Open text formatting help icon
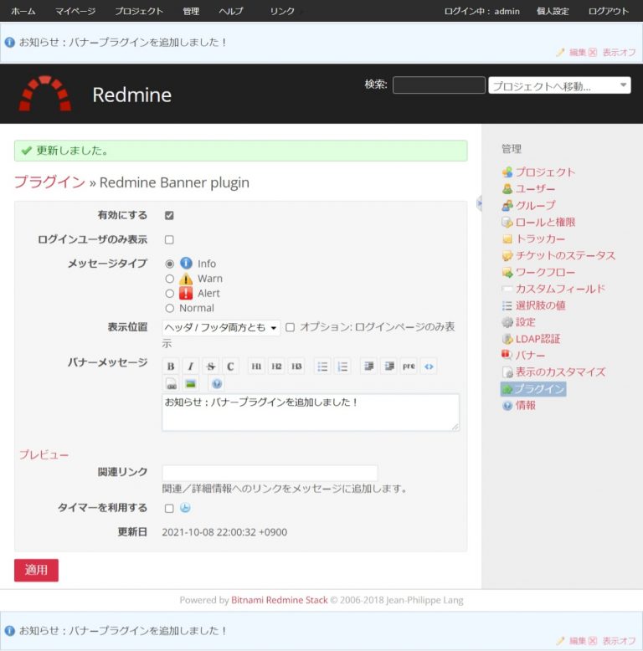643x651 pixels. pyautogui.click(x=216, y=383)
